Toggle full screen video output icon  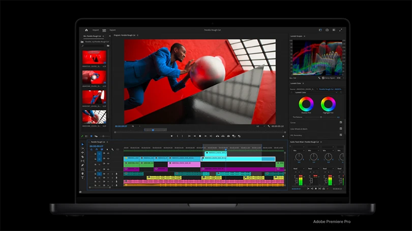[340, 30]
